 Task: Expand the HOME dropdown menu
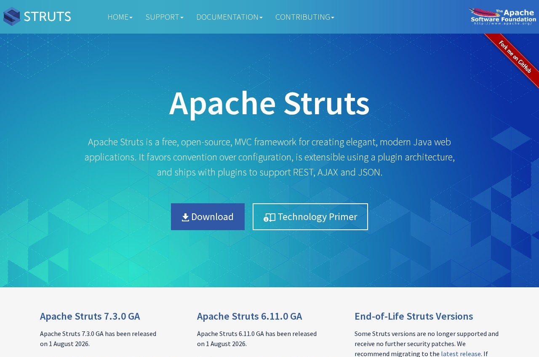click(x=120, y=17)
